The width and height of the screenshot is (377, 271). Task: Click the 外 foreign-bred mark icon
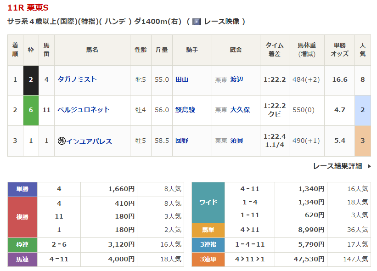click(x=62, y=141)
